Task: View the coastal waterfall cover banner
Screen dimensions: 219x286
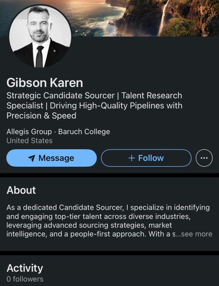Action: [x=156, y=17]
